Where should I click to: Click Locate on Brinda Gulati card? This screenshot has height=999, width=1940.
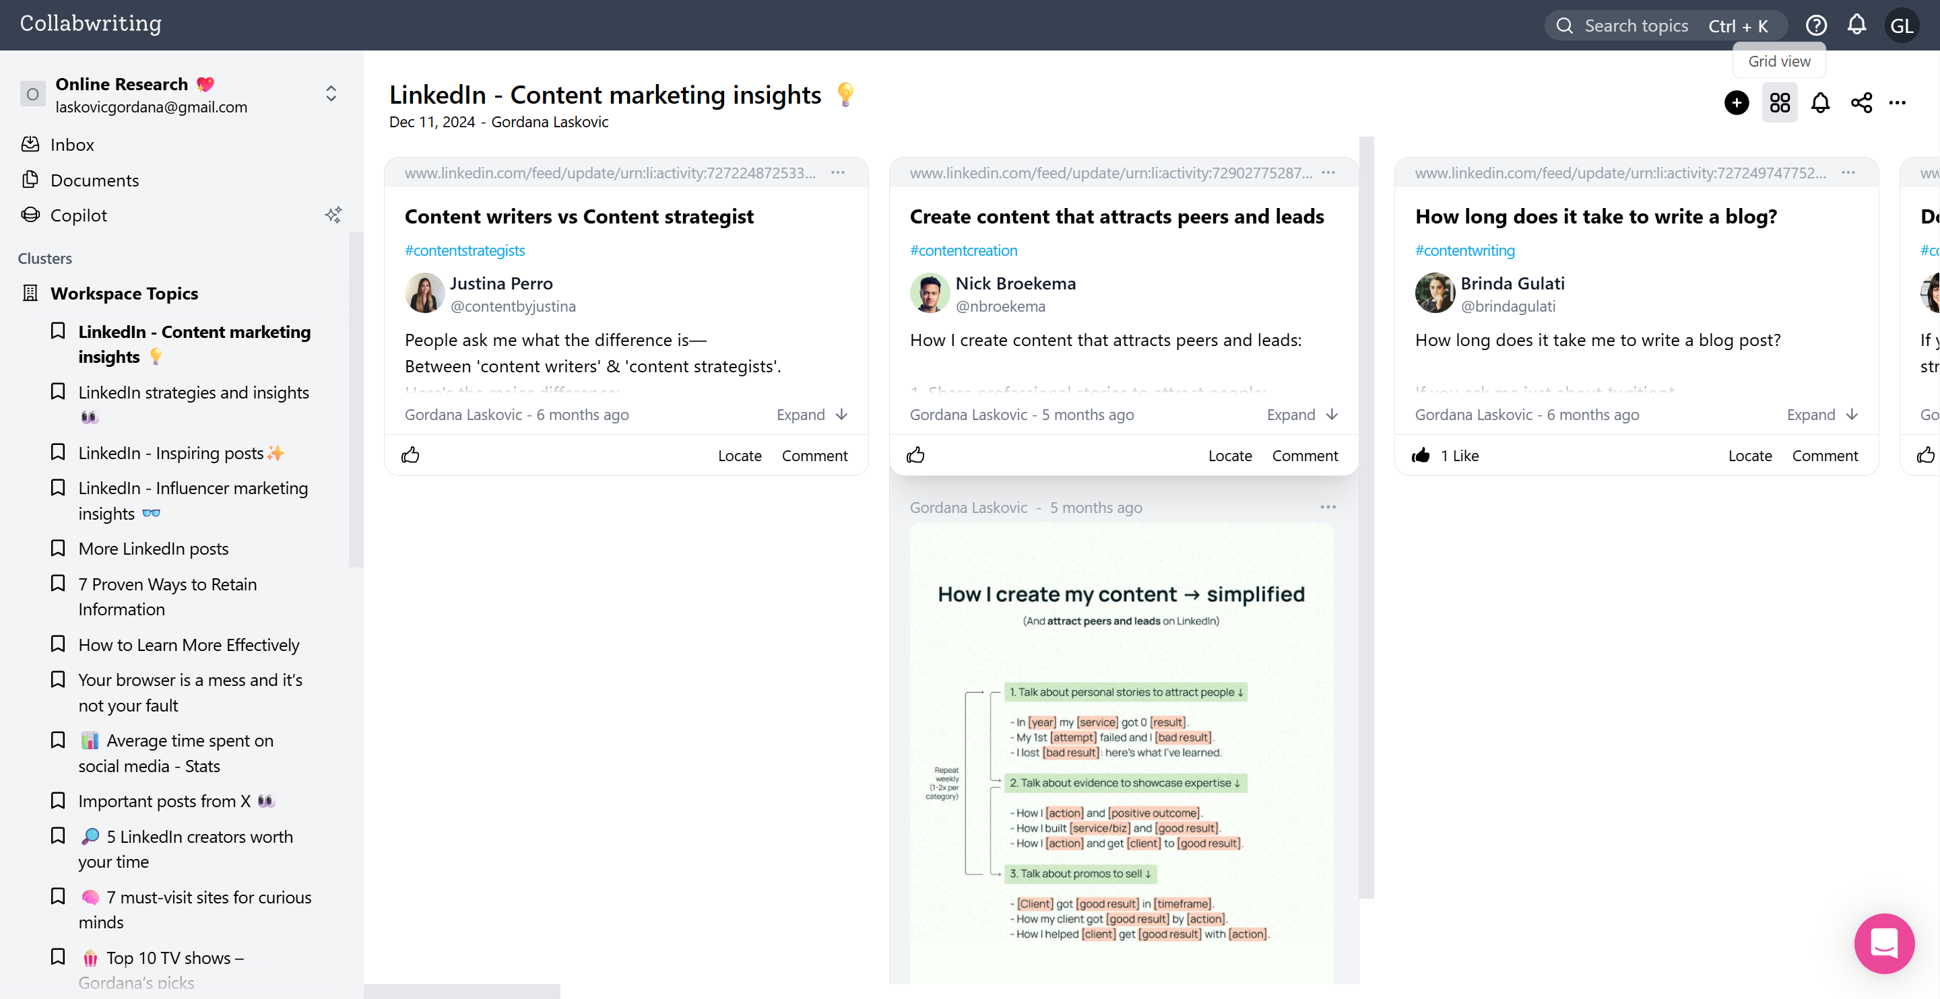pos(1749,456)
